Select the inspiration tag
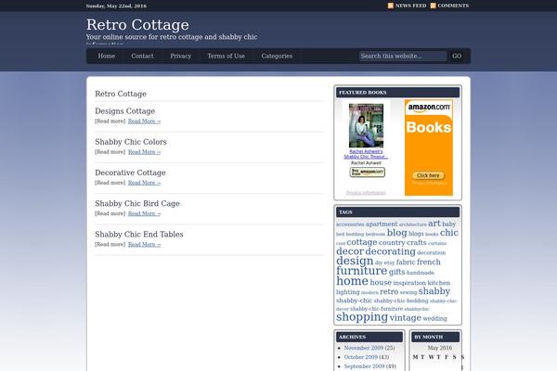Screen dimensions: 557x371 [409, 283]
